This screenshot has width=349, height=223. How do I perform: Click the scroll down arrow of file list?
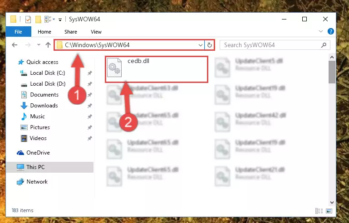332,202
